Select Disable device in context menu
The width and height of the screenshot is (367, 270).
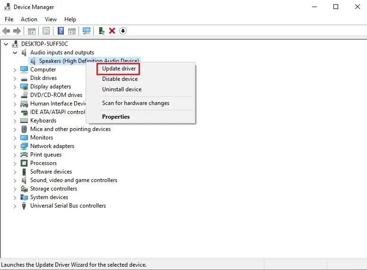point(120,79)
